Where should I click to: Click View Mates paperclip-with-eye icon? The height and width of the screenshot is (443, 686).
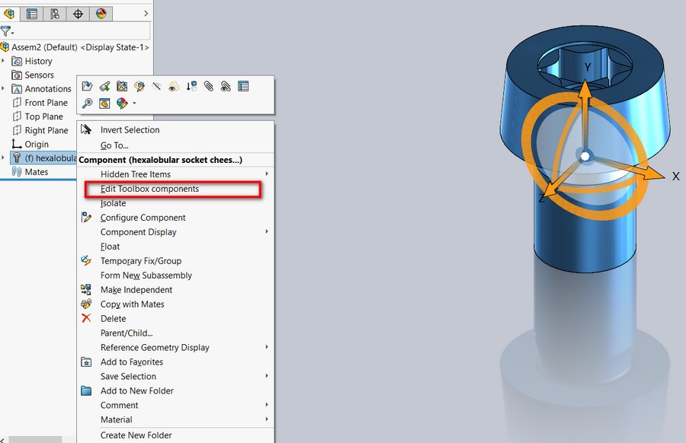coord(226,86)
